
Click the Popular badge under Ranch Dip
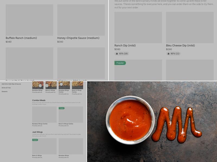click(120, 63)
